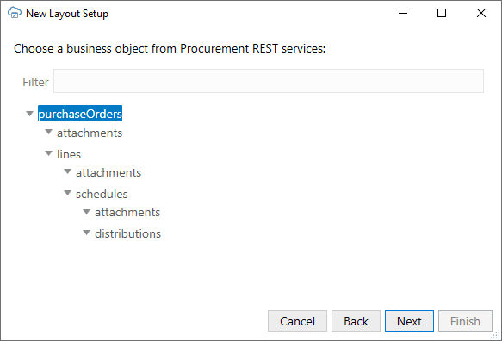Image resolution: width=502 pixels, height=341 pixels.
Task: Select attachments under schedules
Action: 127,213
